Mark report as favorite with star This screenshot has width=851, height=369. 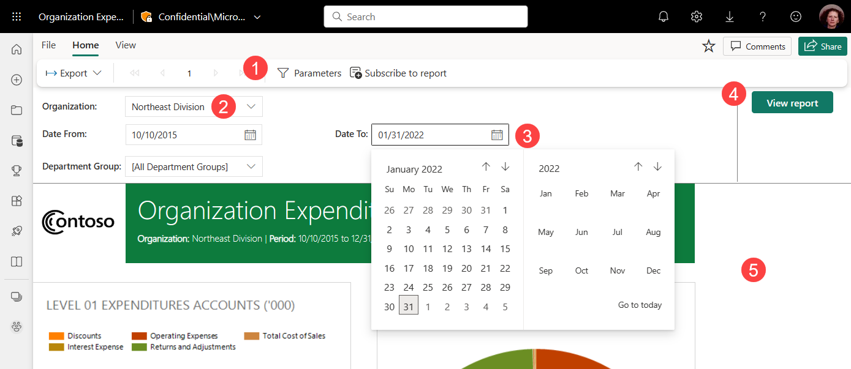click(x=709, y=46)
